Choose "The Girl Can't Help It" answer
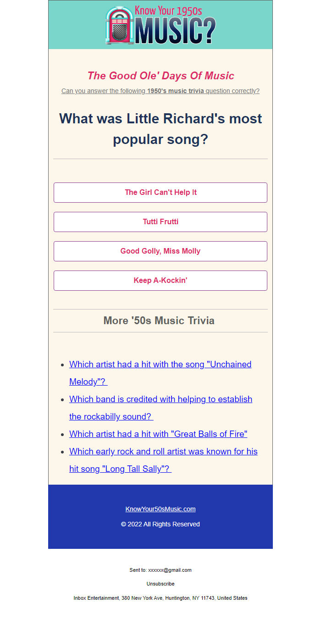This screenshot has width=321, height=619. 160,193
